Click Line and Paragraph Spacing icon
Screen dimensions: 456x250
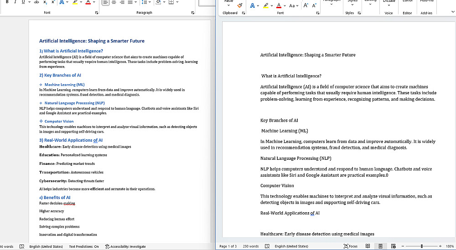click(144, 2)
